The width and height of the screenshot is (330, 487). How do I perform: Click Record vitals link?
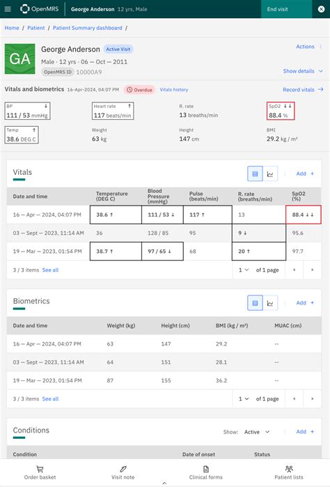[303, 89]
